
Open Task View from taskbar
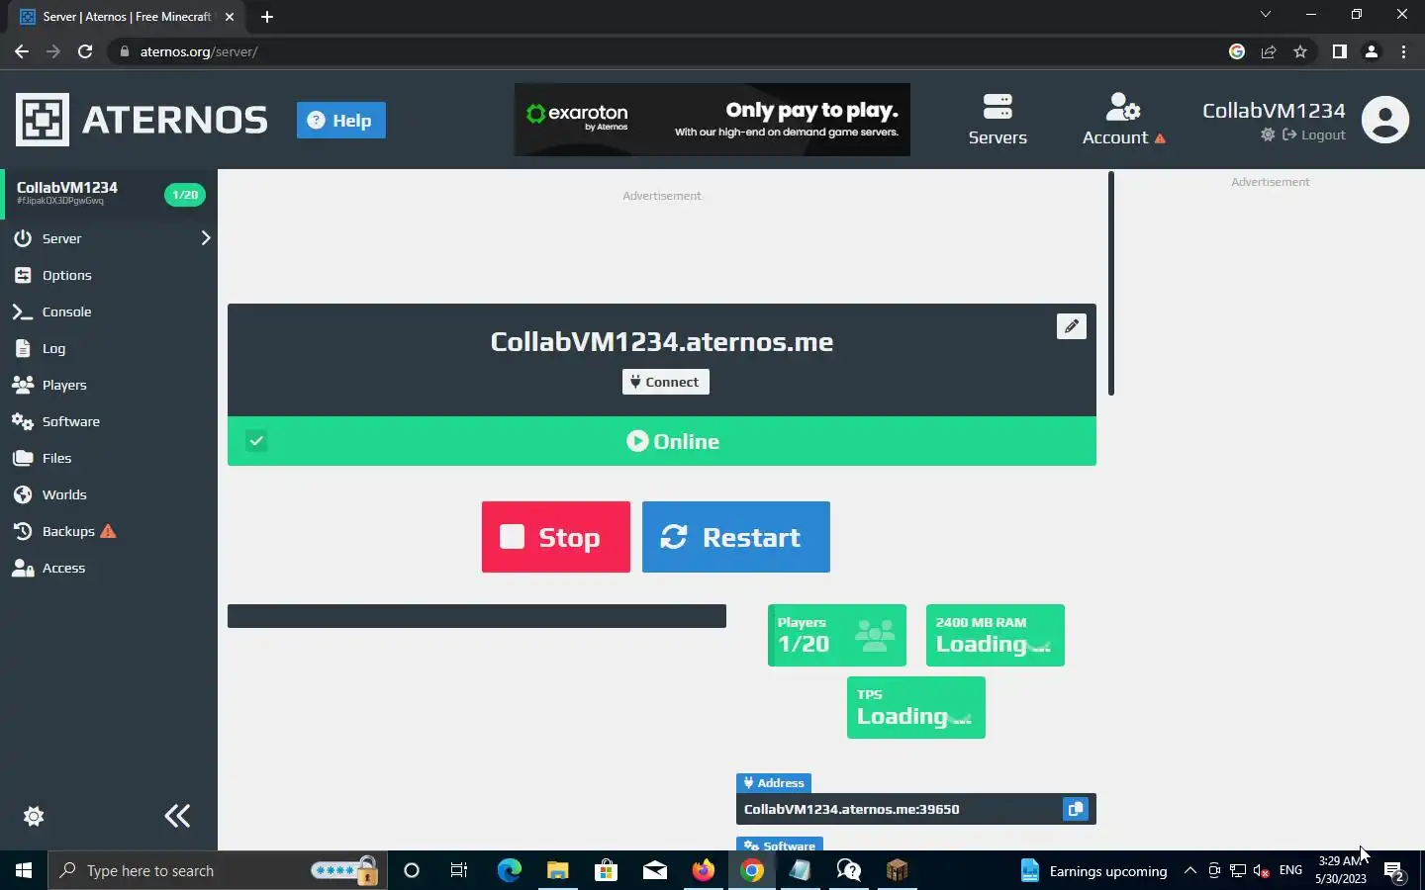pyautogui.click(x=459, y=870)
